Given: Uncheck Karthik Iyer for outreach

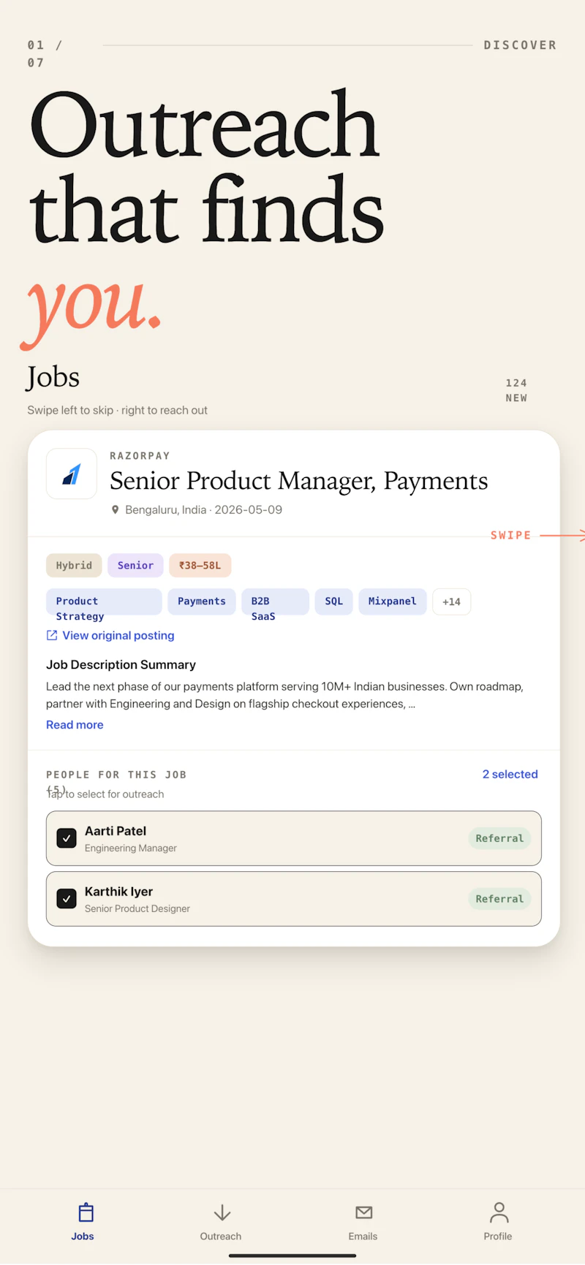Looking at the screenshot, I should pyautogui.click(x=67, y=899).
